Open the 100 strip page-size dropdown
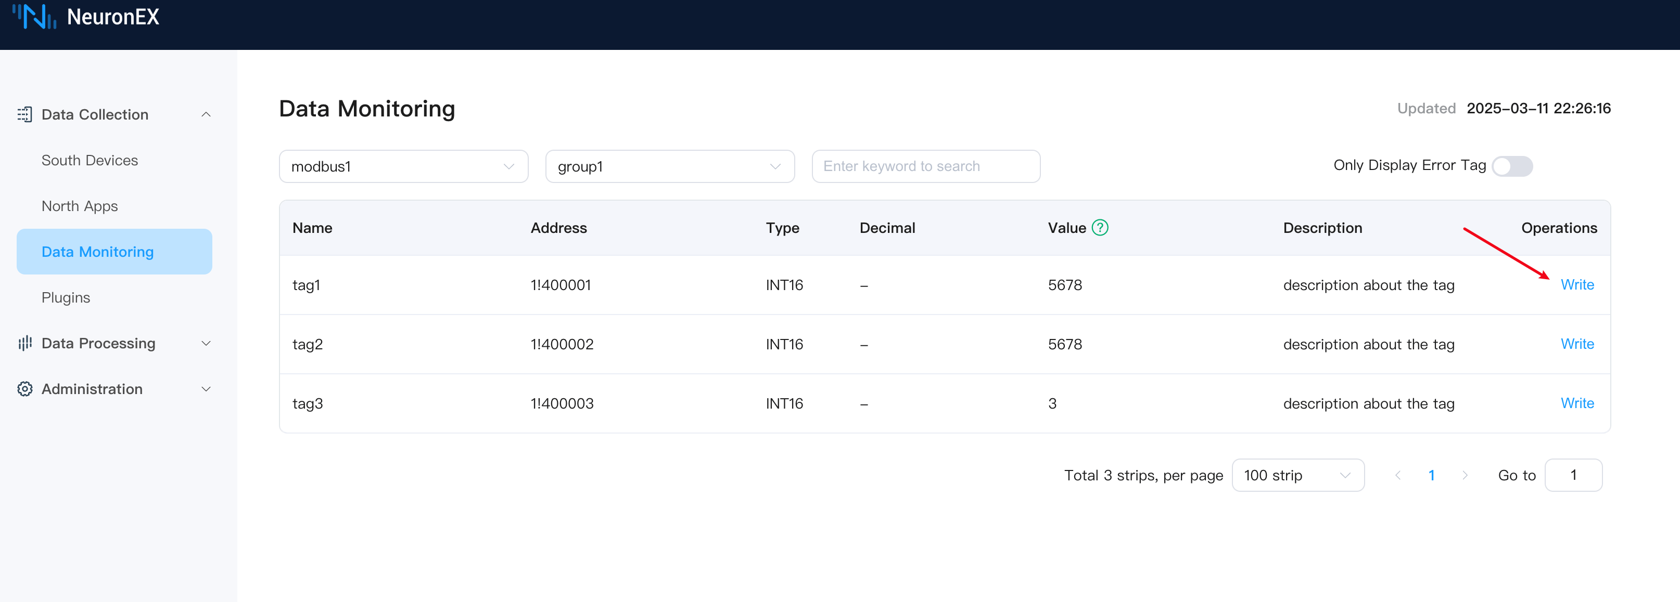 click(1297, 475)
